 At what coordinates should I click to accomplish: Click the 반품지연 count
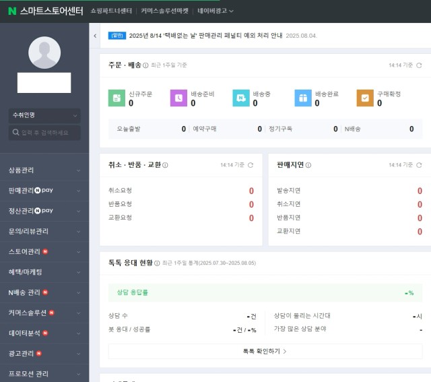420,218
